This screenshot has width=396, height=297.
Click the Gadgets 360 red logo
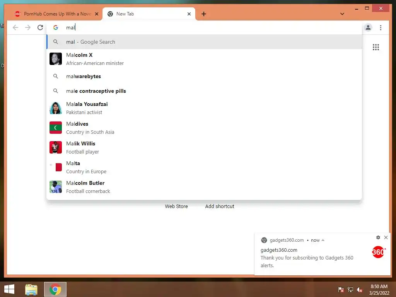pos(378,252)
